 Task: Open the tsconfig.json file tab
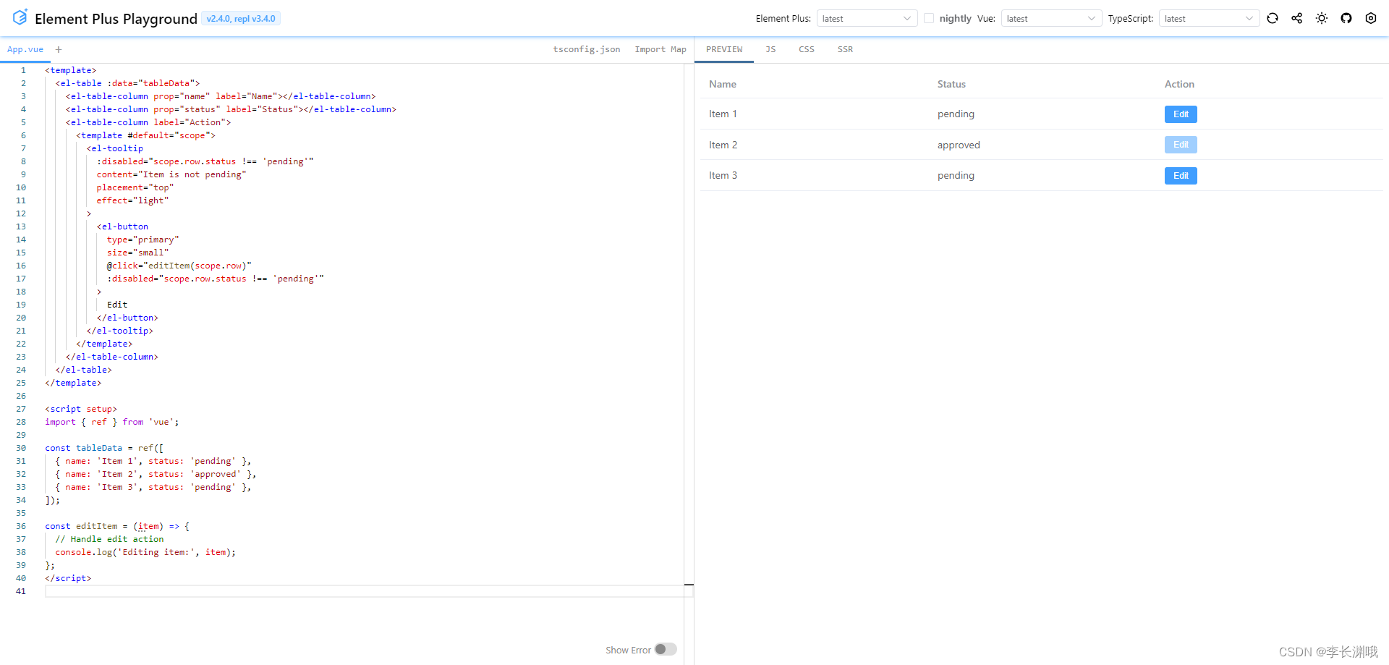586,49
